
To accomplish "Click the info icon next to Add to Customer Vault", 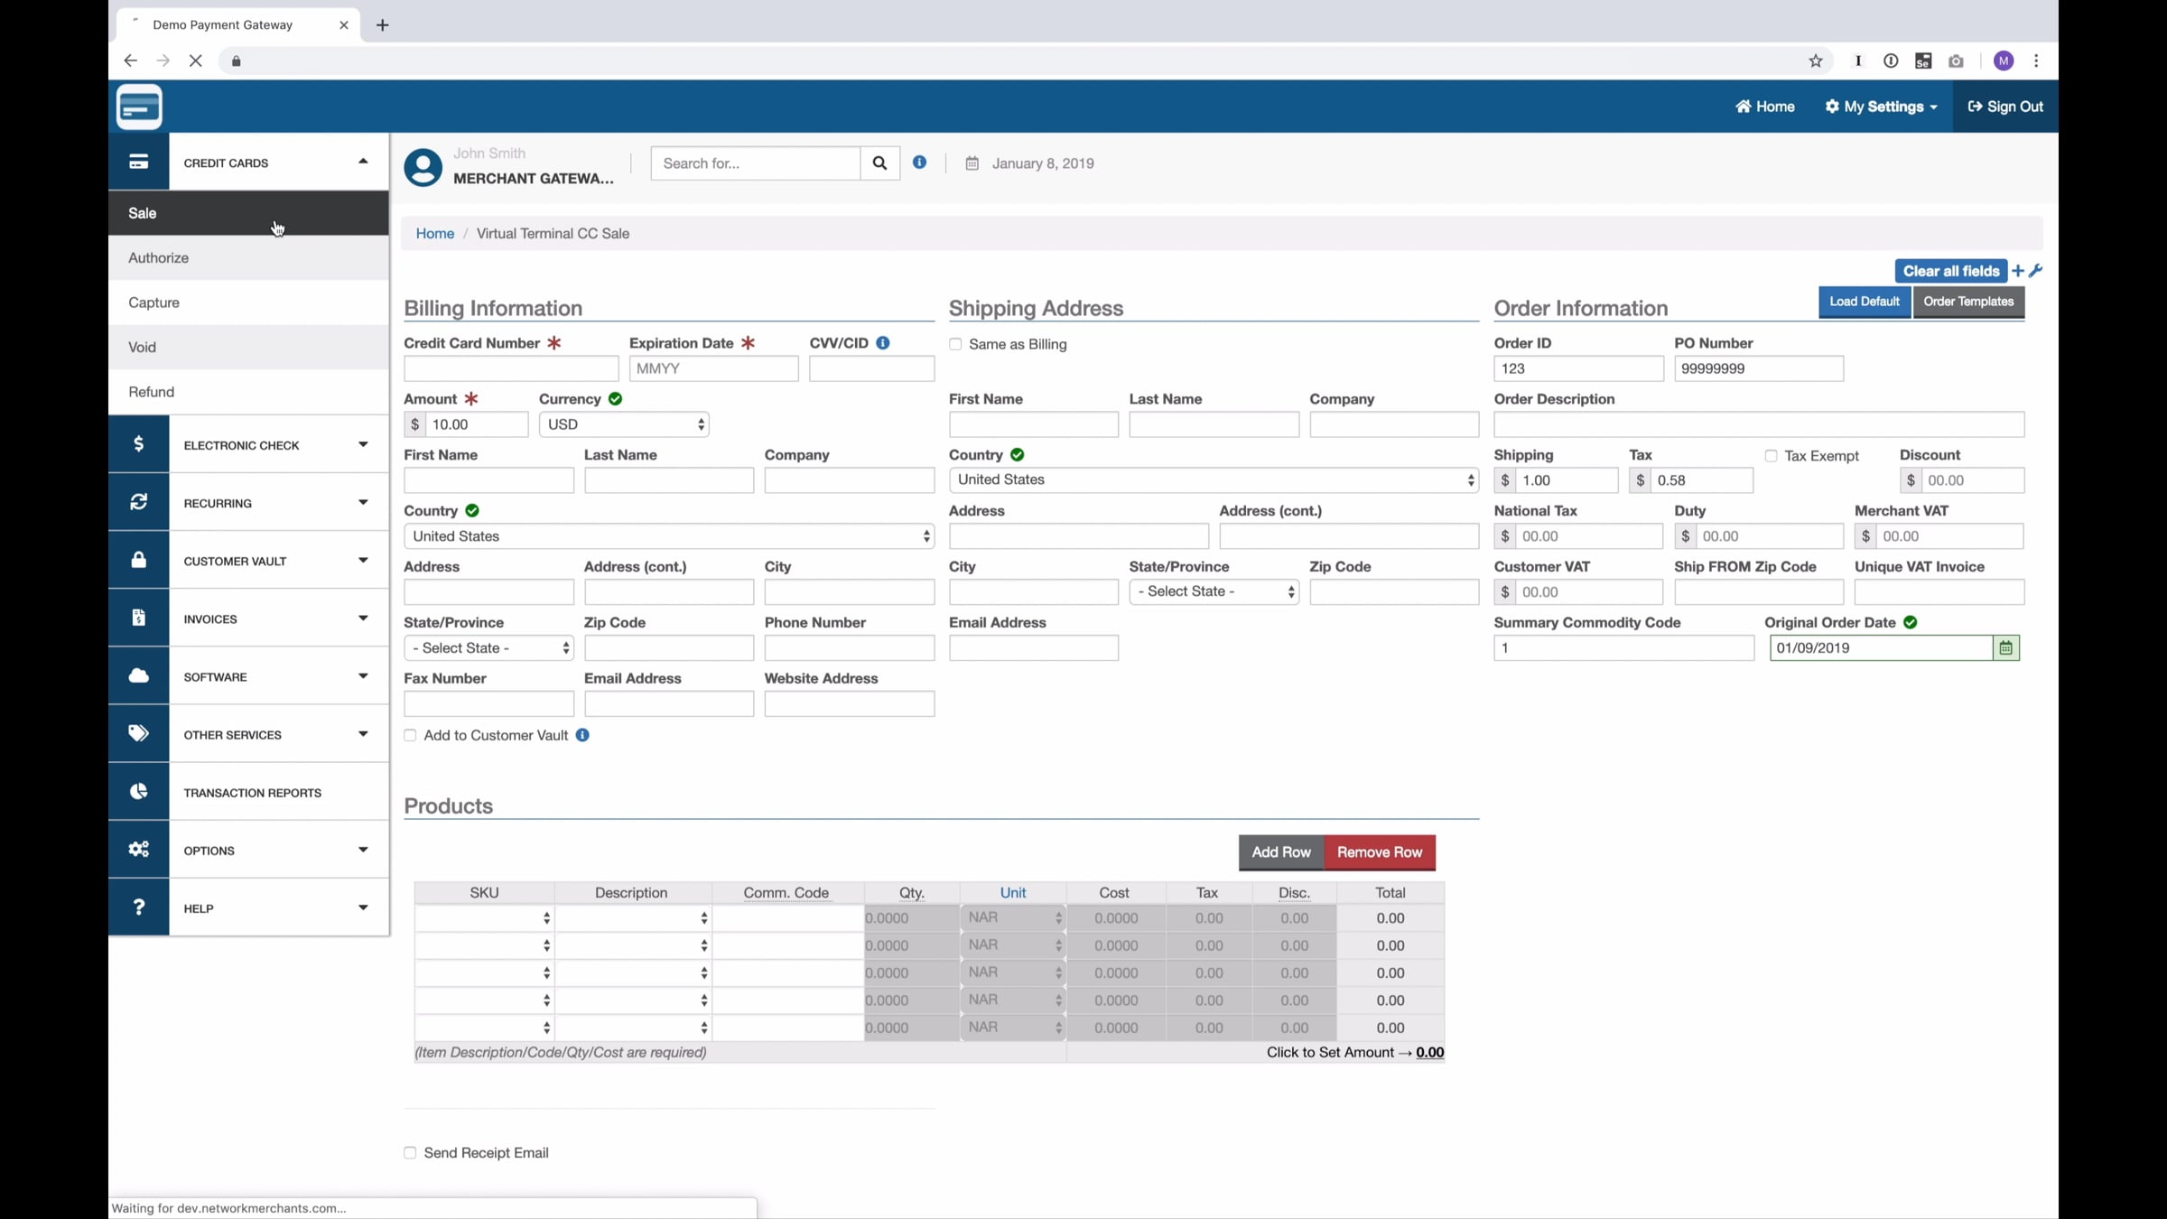I will pyautogui.click(x=582, y=735).
